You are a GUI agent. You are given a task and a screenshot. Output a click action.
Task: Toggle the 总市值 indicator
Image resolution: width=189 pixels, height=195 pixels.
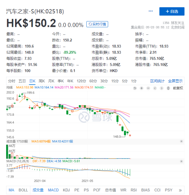(111, 190)
